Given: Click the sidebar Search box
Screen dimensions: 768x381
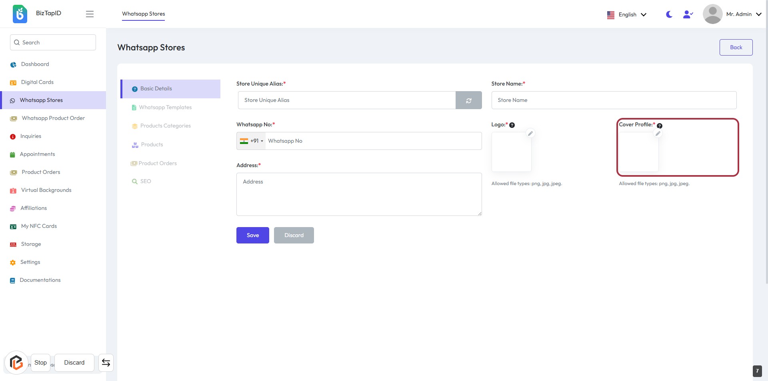Looking at the screenshot, I should click(x=53, y=42).
